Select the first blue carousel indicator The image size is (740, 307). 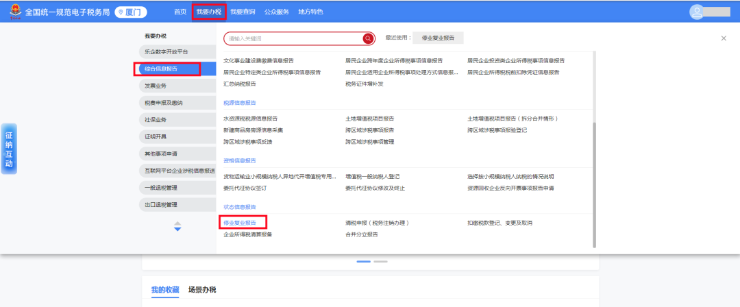pyautogui.click(x=363, y=261)
